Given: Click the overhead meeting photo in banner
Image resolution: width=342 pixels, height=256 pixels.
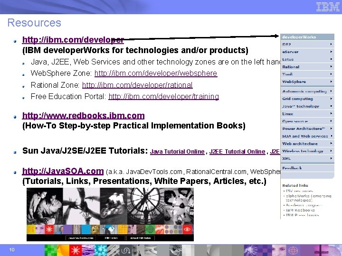Looking at the screenshot, I should (179, 206).
